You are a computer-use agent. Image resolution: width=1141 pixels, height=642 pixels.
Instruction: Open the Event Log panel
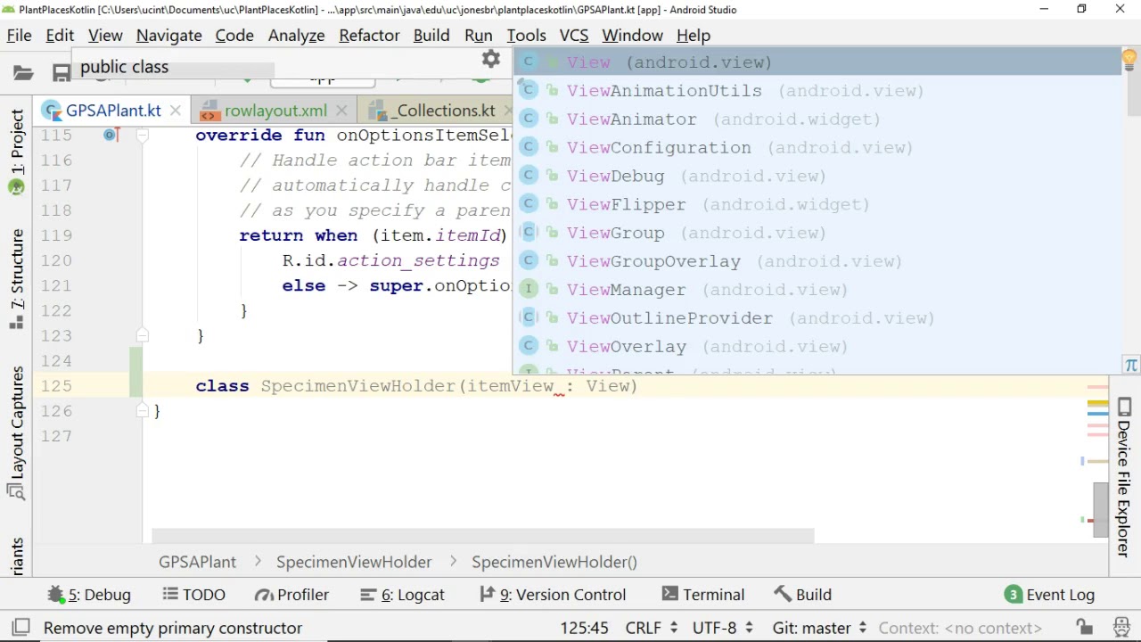point(1049,595)
